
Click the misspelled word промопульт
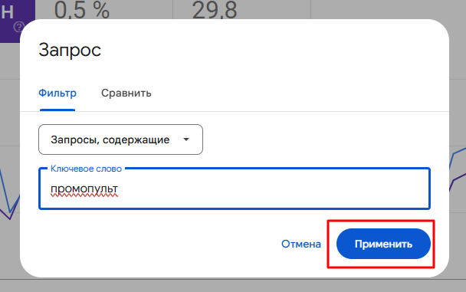point(84,189)
